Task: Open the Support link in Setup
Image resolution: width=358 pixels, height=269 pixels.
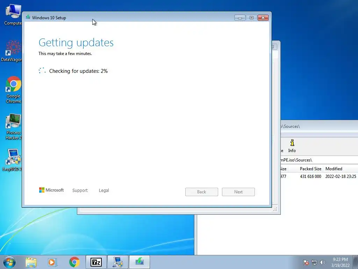Action: point(80,190)
